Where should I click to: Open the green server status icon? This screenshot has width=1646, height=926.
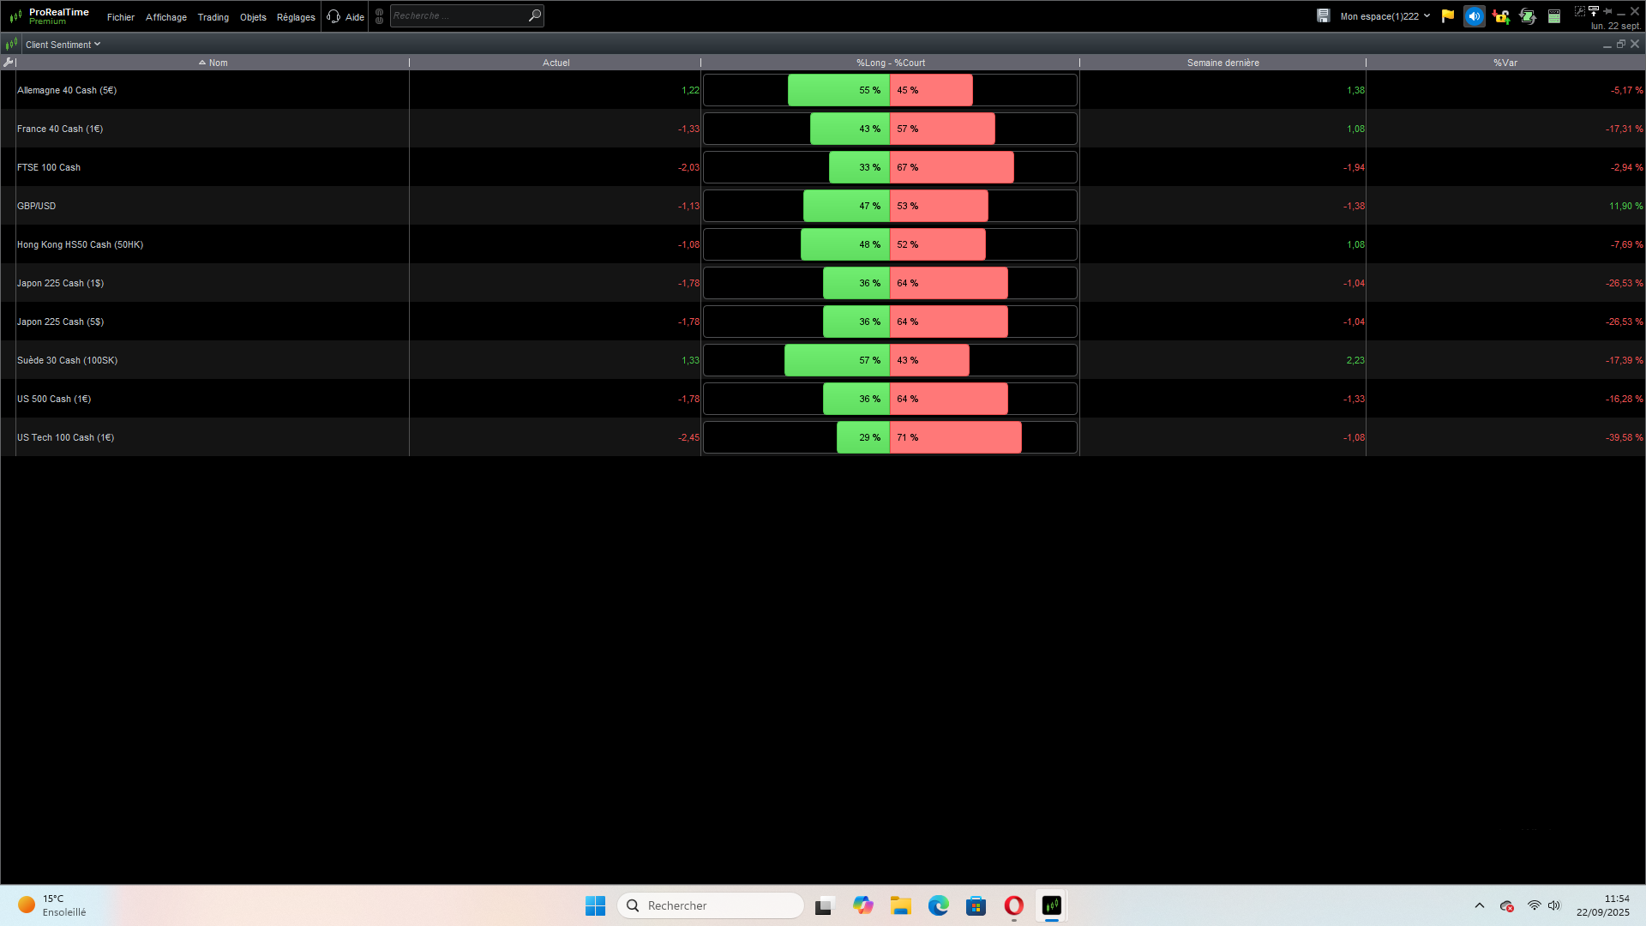(1553, 15)
